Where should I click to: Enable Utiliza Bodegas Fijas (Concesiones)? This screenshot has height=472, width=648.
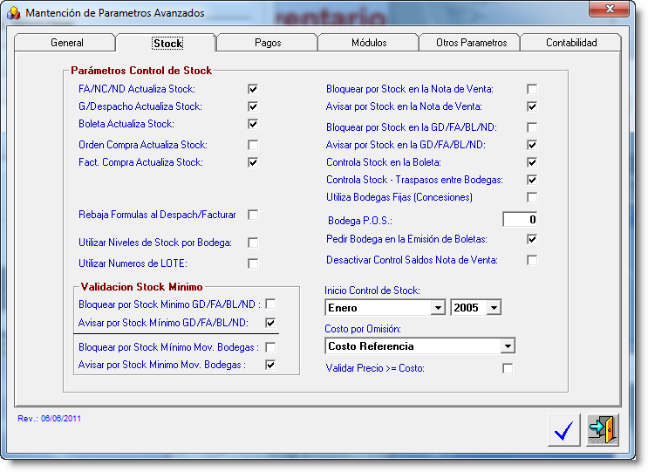pyautogui.click(x=532, y=197)
